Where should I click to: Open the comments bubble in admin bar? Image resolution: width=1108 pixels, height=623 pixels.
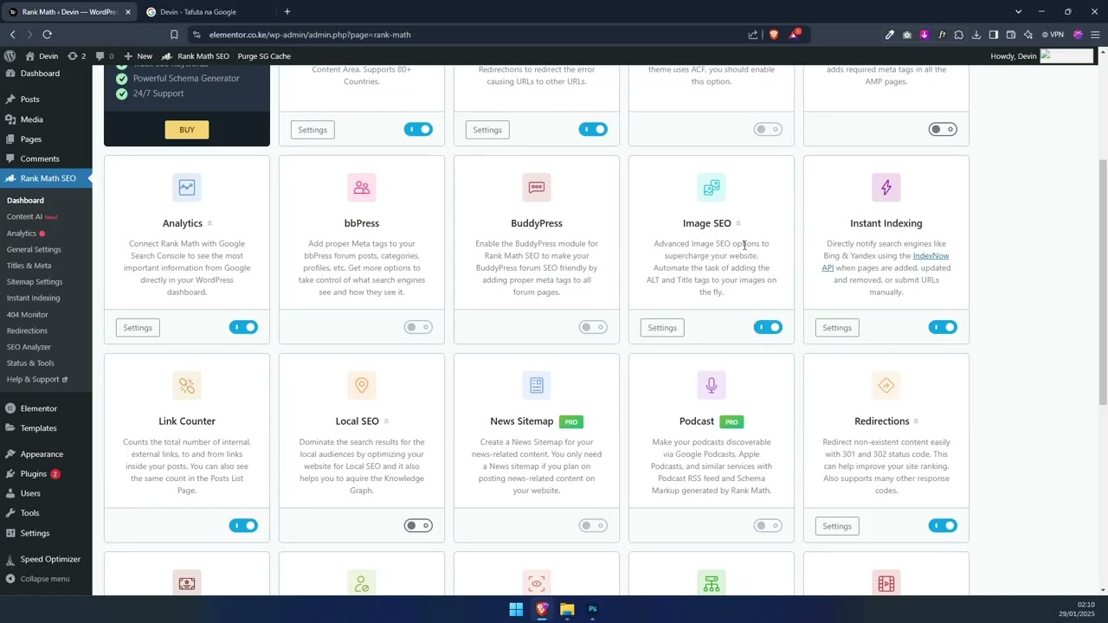coord(104,56)
